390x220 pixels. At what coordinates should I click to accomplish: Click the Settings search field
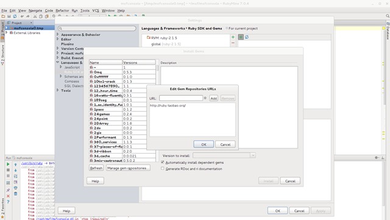tap(97, 28)
